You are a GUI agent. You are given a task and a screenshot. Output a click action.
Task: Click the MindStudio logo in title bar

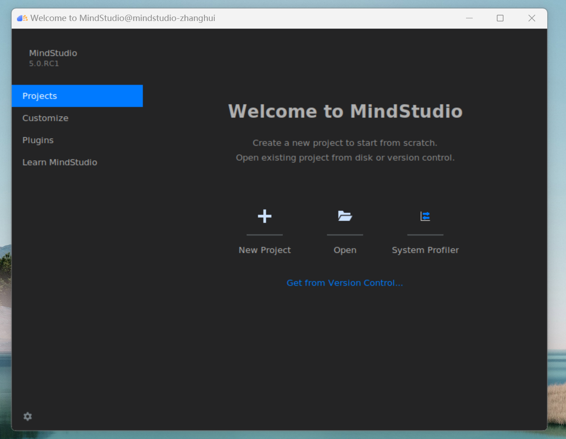pyautogui.click(x=22, y=18)
